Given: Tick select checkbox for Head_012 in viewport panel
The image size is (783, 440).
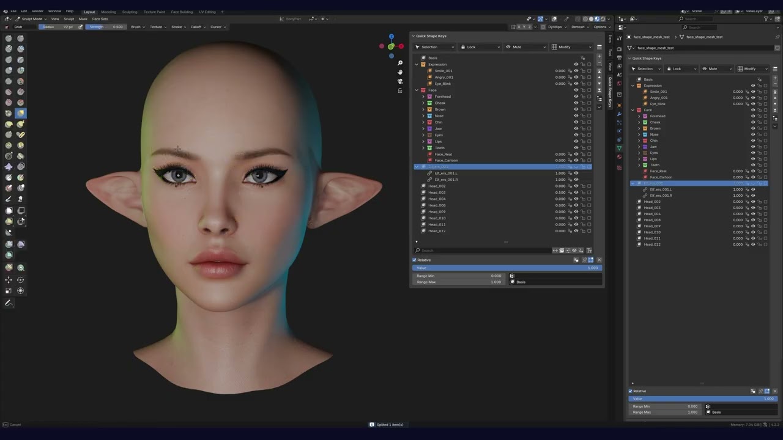Looking at the screenshot, I should (x=589, y=231).
